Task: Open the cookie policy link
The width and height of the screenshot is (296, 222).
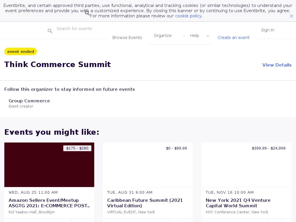Action: pyautogui.click(x=188, y=16)
